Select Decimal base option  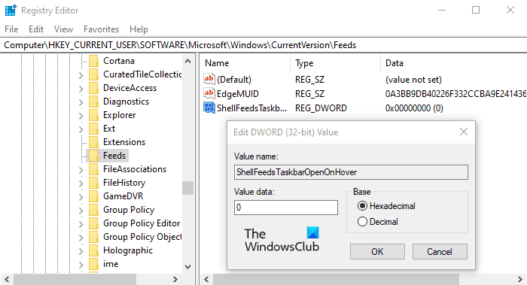pos(378,222)
